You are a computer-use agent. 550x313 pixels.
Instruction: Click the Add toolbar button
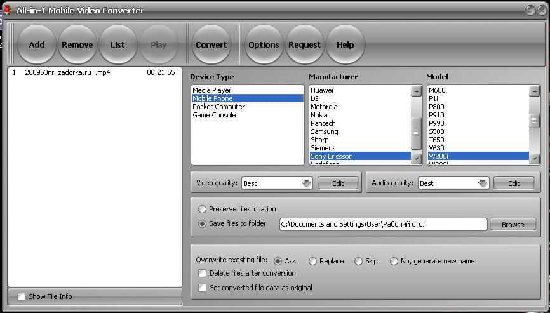36,44
